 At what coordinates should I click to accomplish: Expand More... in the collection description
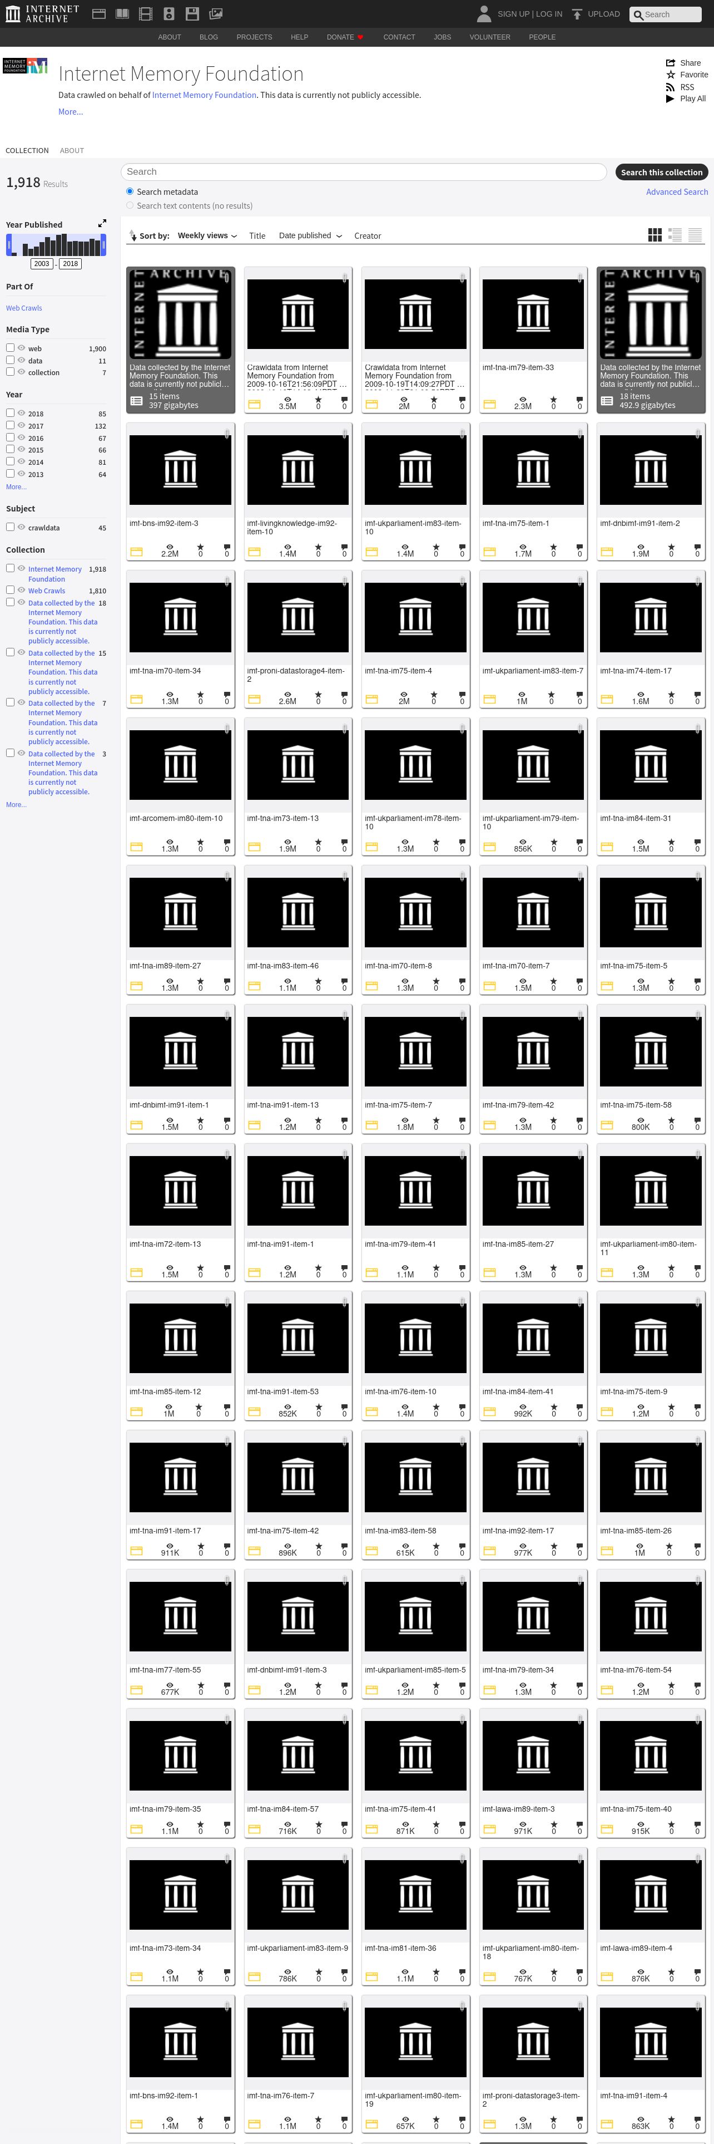(71, 111)
